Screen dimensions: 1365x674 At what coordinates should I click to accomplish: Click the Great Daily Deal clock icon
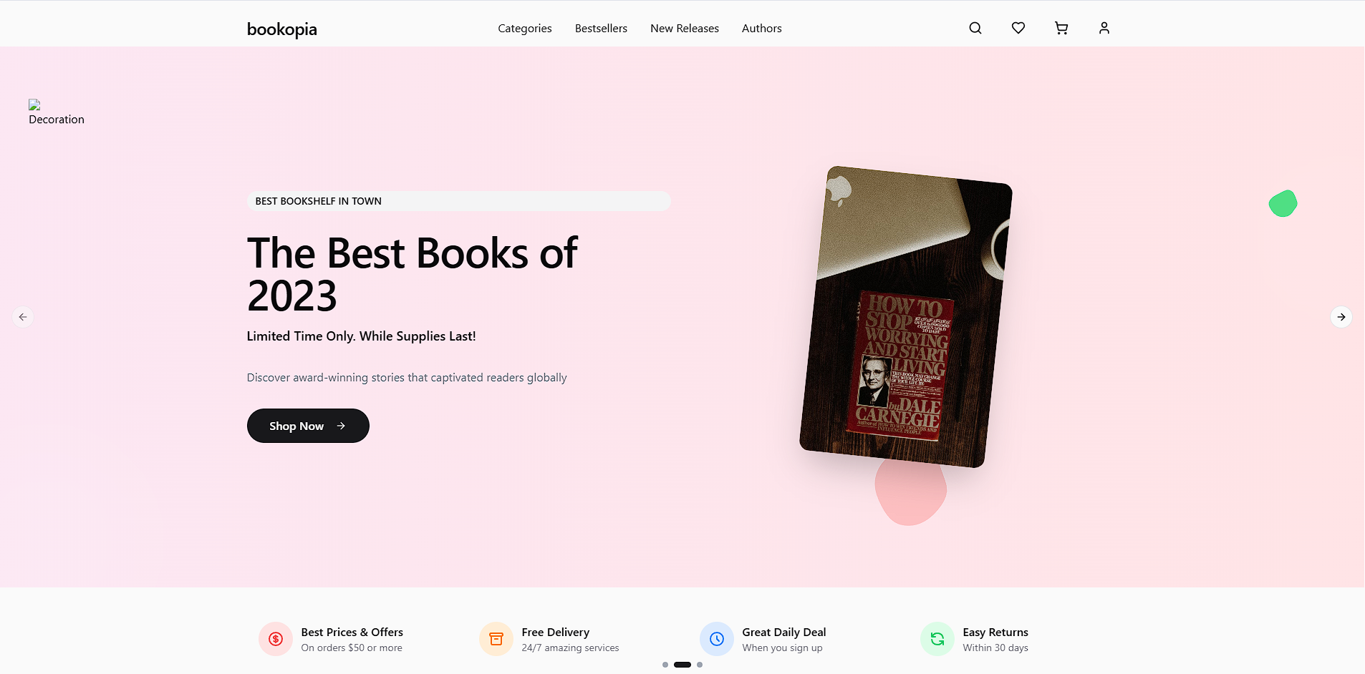point(717,638)
